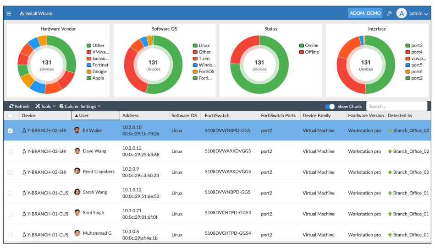435x248 pixels.
Task: Click green up arrow in Dave Wang row
Action: coord(390,151)
